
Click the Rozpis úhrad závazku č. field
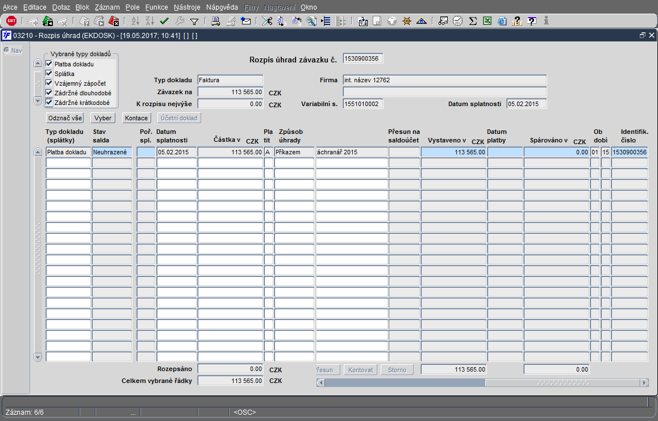363,58
